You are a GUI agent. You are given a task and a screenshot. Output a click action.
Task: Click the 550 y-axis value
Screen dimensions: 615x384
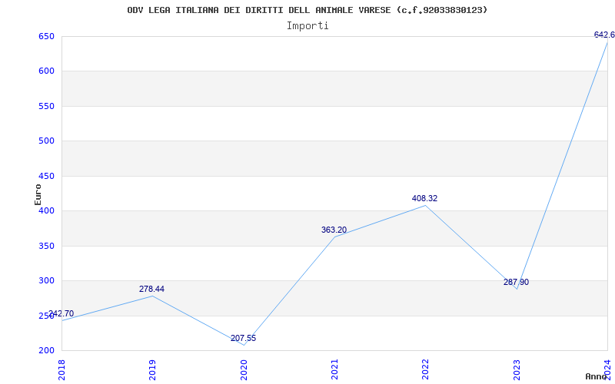coord(46,106)
